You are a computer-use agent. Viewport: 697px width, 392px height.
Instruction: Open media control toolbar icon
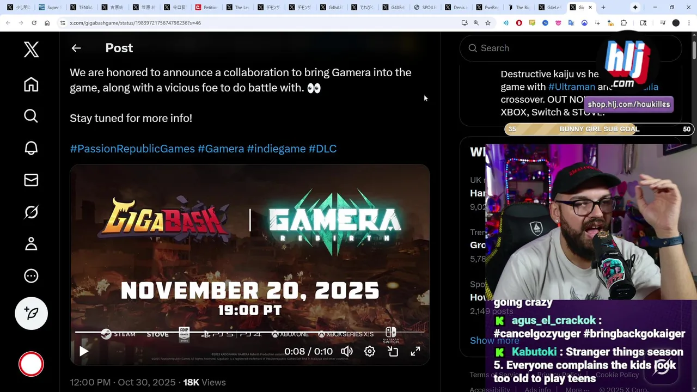663,23
